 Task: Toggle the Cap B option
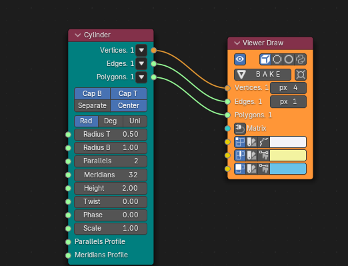pyautogui.click(x=92, y=93)
